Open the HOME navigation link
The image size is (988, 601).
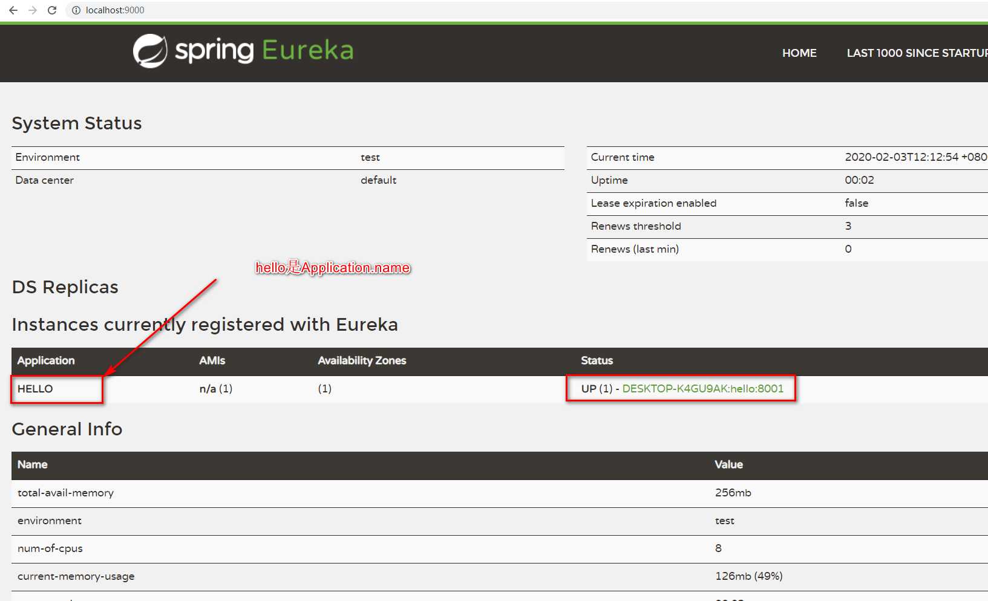click(799, 53)
